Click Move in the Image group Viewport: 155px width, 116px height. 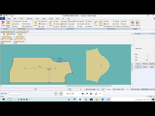(x=133, y=24)
